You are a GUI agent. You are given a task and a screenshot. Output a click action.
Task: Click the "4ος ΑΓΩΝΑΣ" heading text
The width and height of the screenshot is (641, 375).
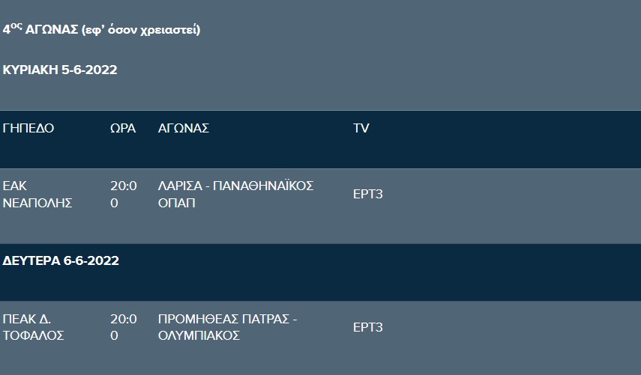coord(40,31)
